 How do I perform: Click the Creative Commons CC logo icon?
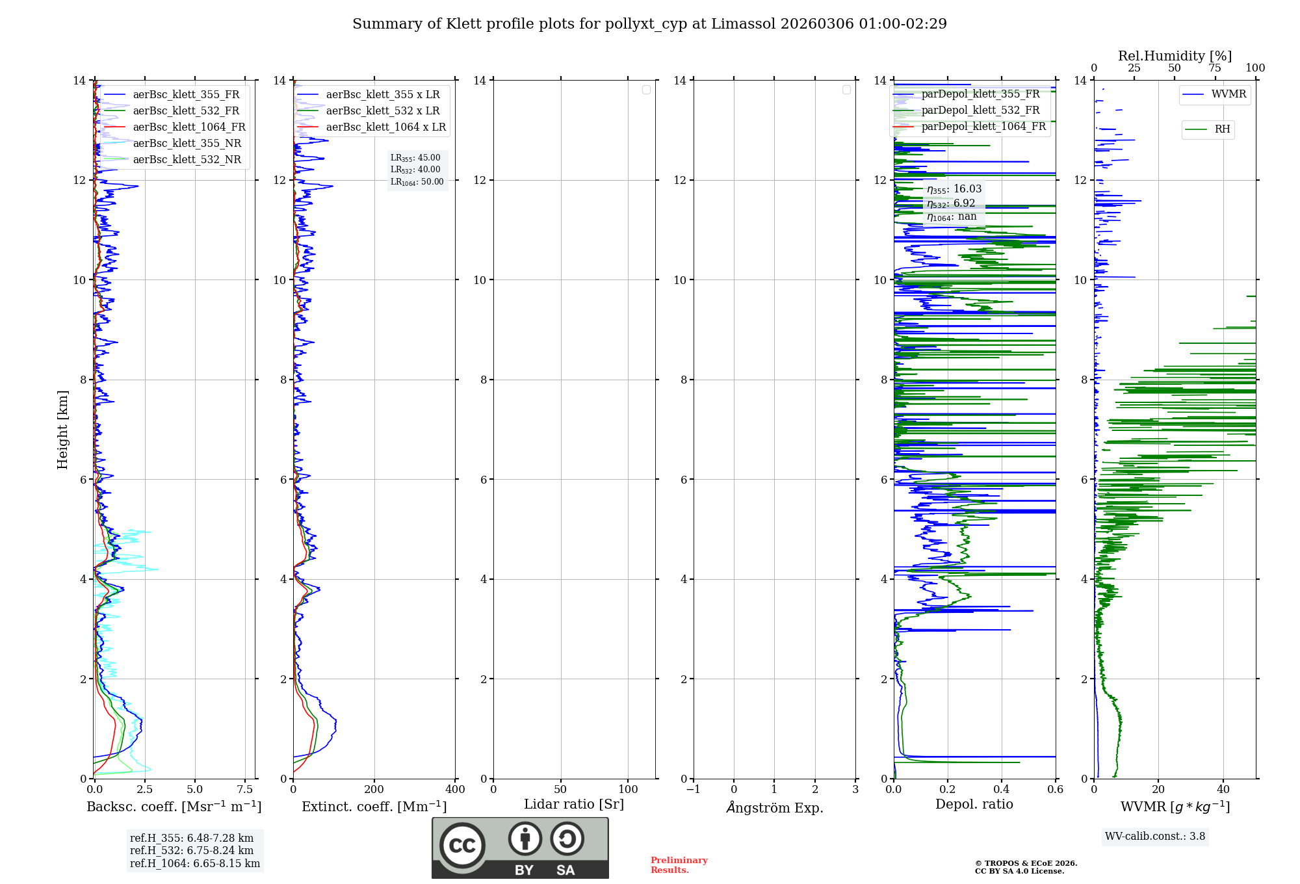pyautogui.click(x=462, y=845)
